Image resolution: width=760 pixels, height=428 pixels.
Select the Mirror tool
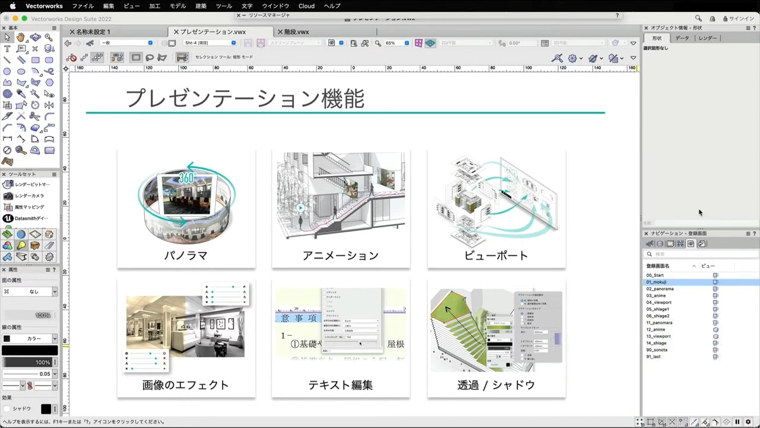(49, 105)
